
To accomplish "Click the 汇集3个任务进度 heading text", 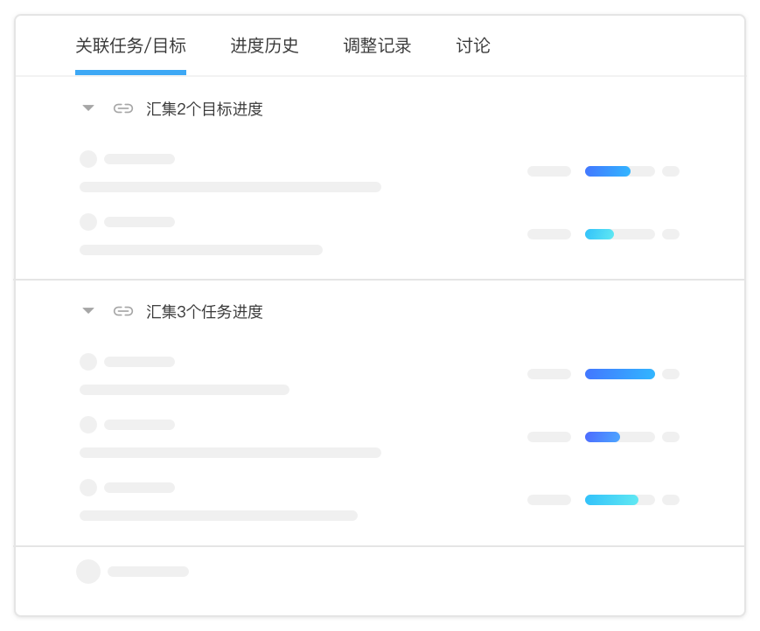I will point(205,311).
